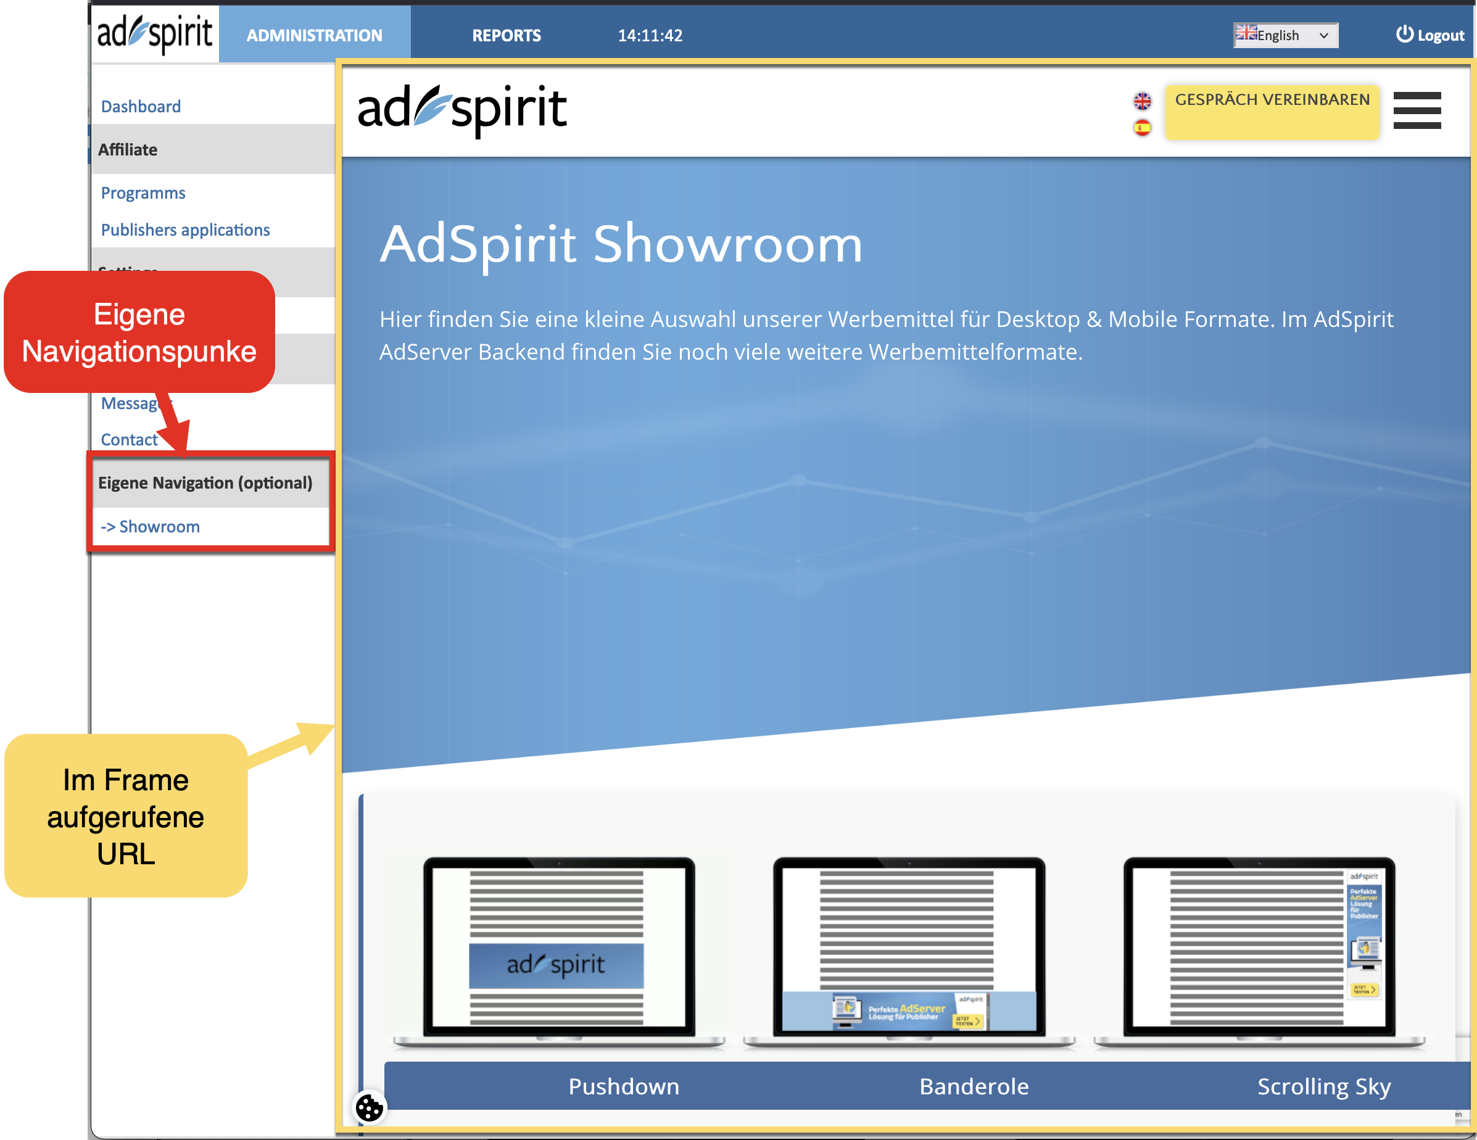
Task: Click the AdSpirit logo in the framed page
Action: 462,110
